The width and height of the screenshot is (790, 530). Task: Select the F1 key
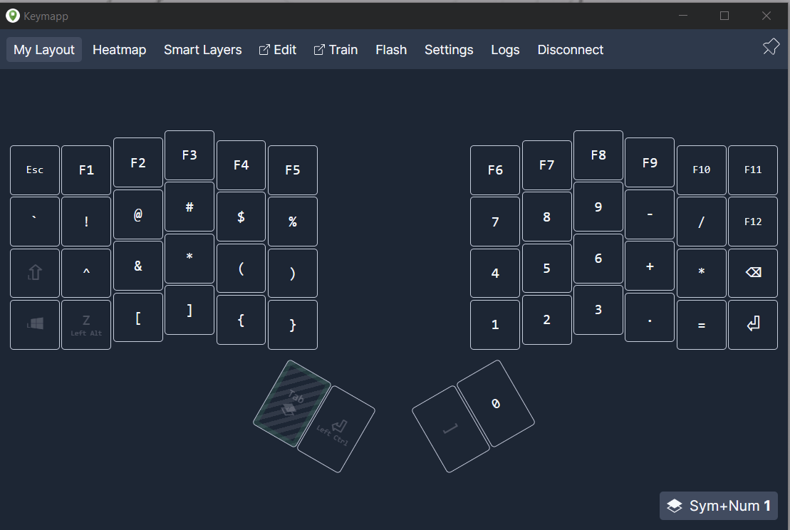pyautogui.click(x=86, y=170)
